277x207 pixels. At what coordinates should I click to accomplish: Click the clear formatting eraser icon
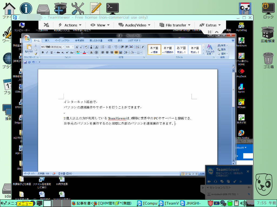click(86, 47)
